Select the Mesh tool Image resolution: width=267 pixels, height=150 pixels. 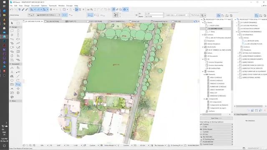point(18,60)
